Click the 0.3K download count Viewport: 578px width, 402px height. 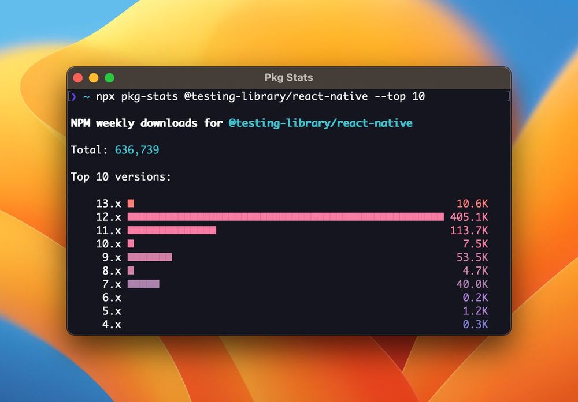476,324
